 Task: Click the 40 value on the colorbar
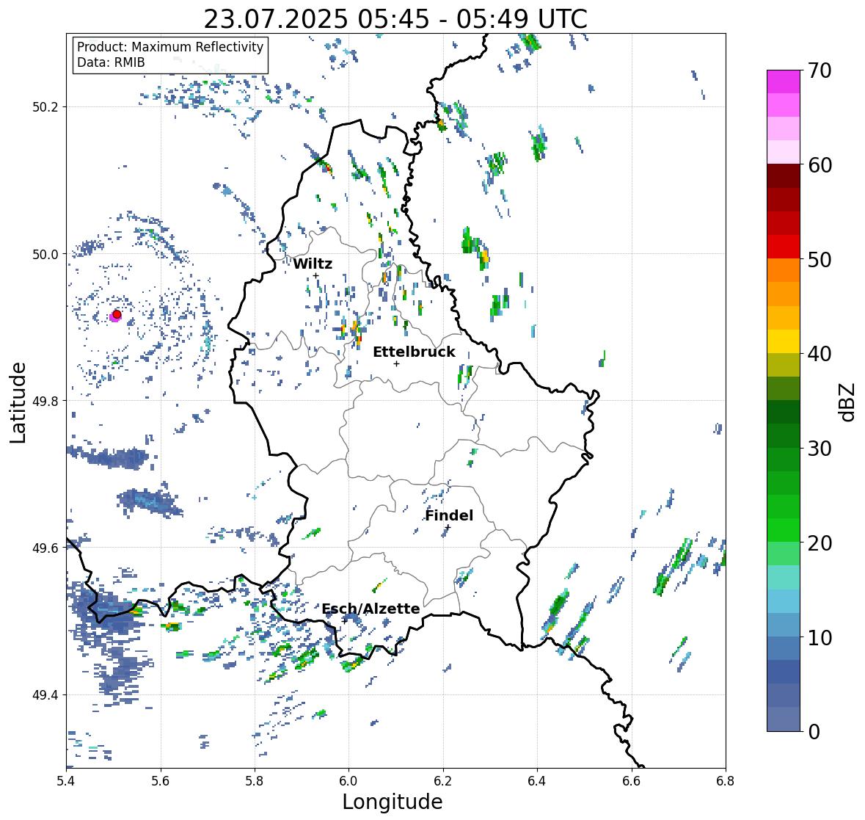(820, 354)
